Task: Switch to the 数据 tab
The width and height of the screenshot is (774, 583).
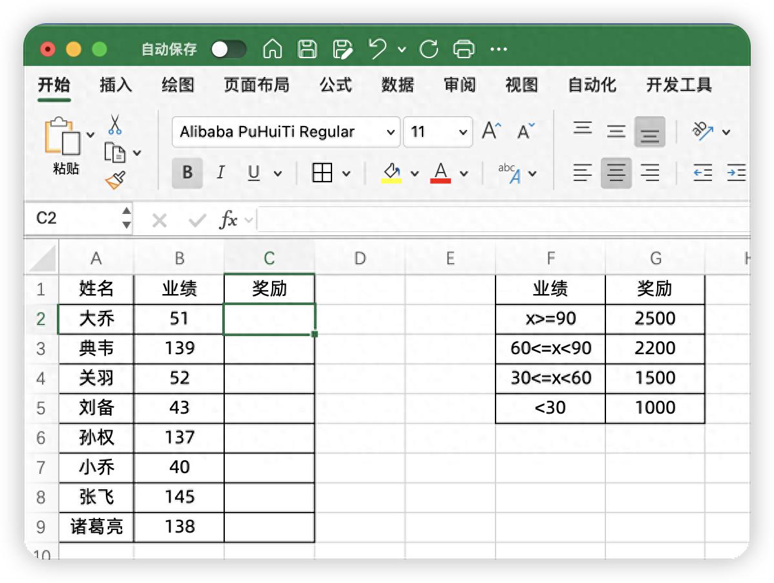Action: click(397, 85)
